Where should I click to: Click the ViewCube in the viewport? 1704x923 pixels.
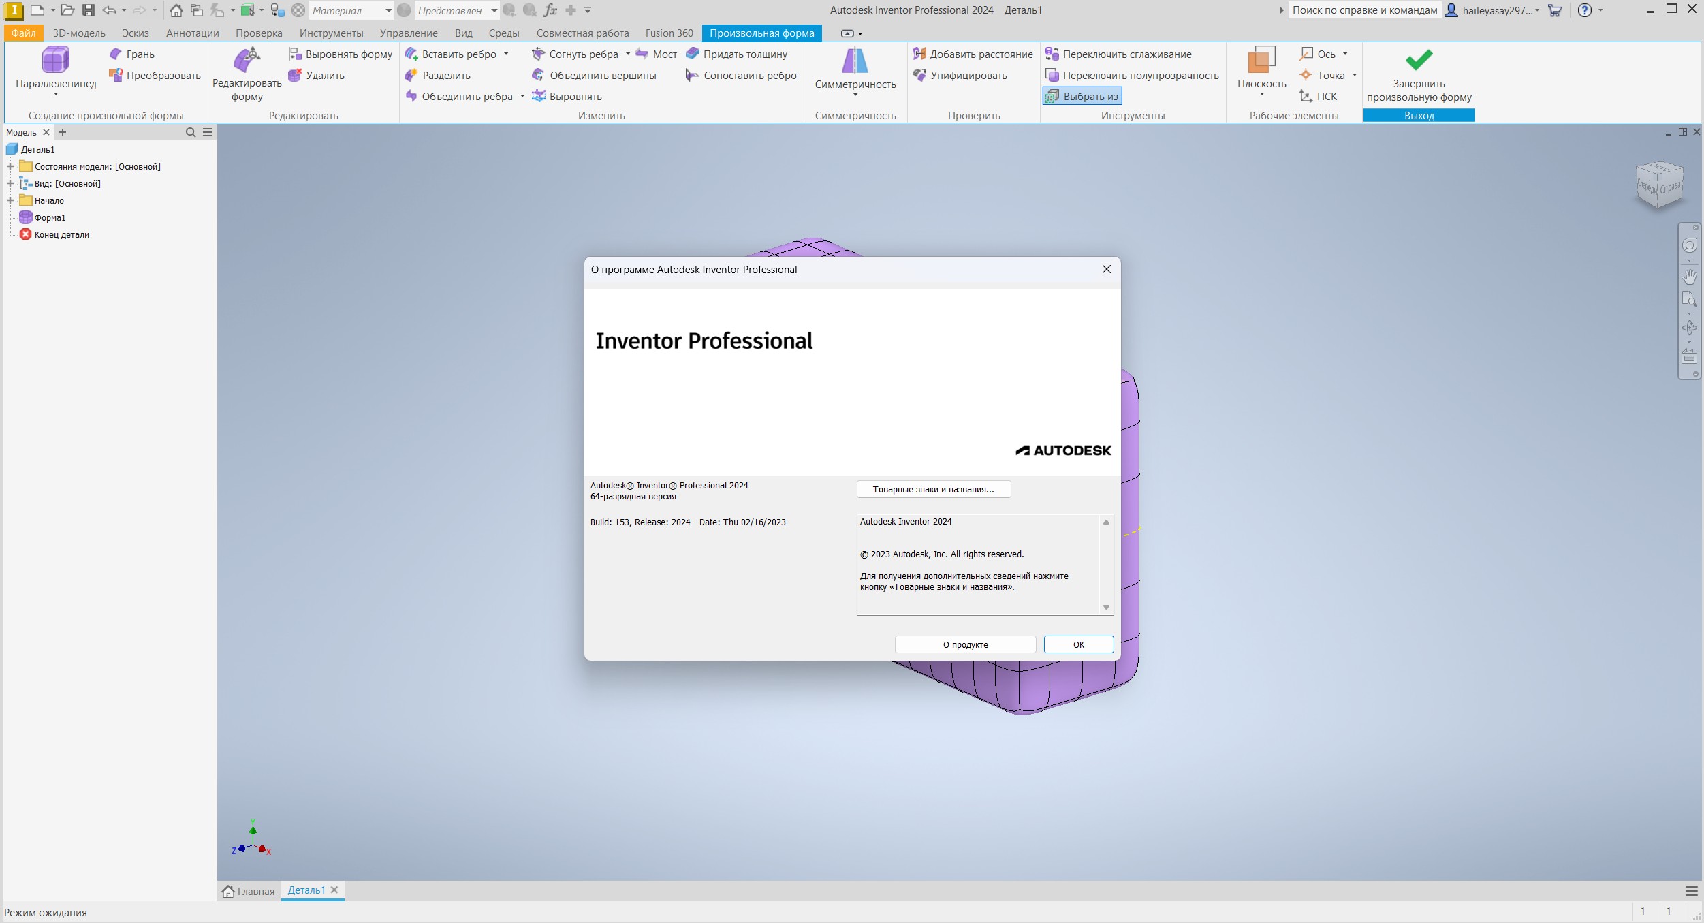pyautogui.click(x=1659, y=184)
